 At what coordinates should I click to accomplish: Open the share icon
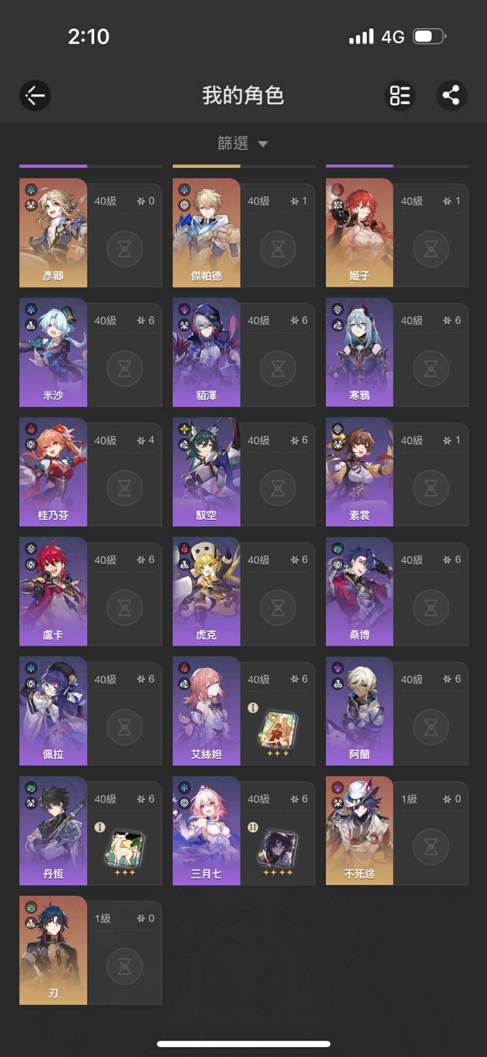tap(451, 96)
